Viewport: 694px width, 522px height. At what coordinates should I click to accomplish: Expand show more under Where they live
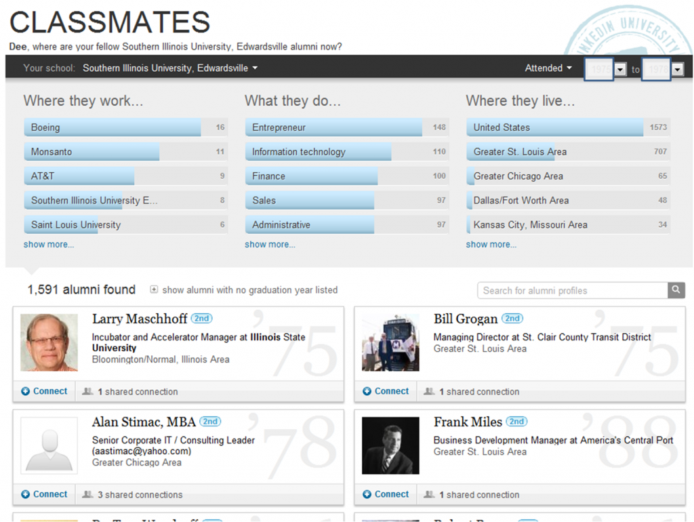491,245
